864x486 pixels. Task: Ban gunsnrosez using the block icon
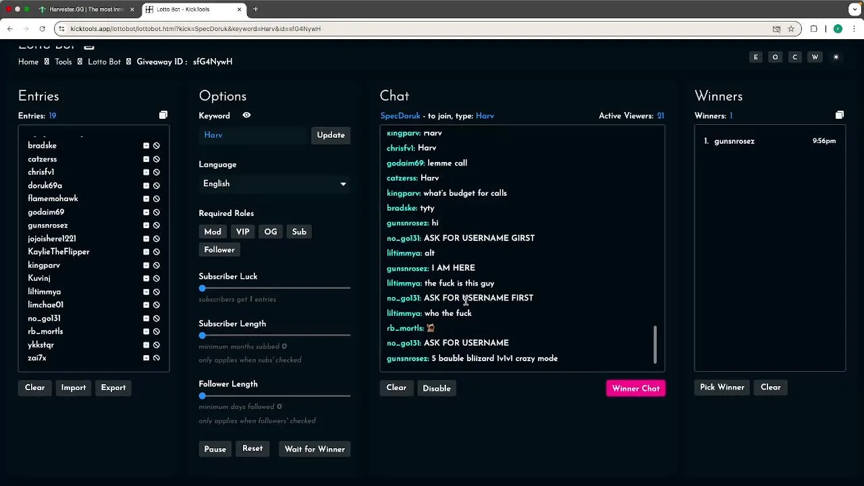coord(156,225)
